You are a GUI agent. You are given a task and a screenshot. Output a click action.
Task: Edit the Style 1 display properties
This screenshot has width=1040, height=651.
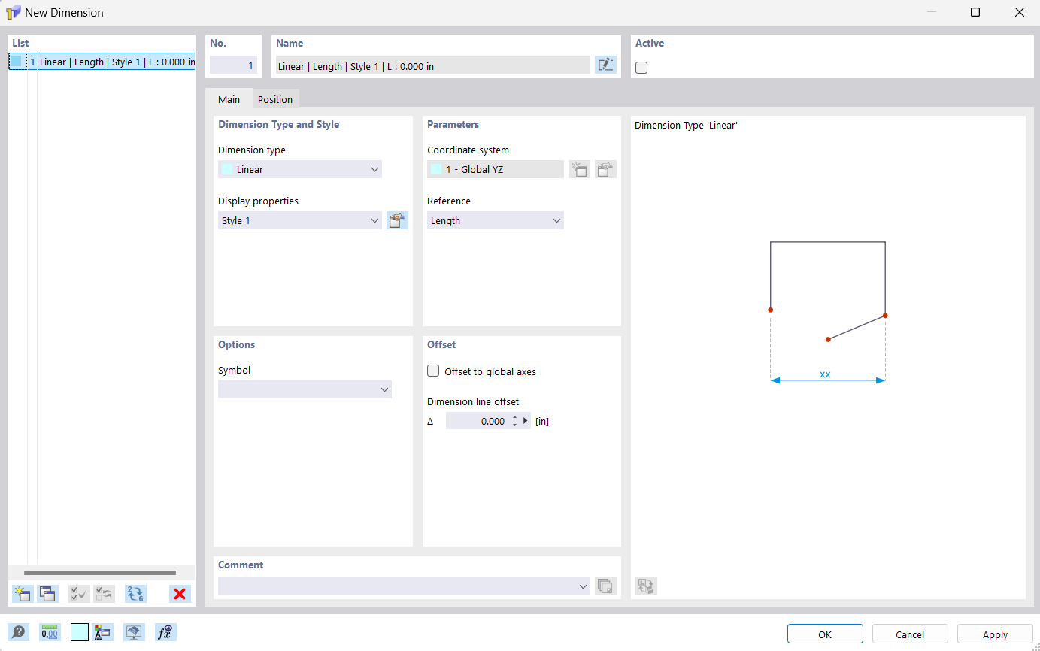tap(397, 220)
